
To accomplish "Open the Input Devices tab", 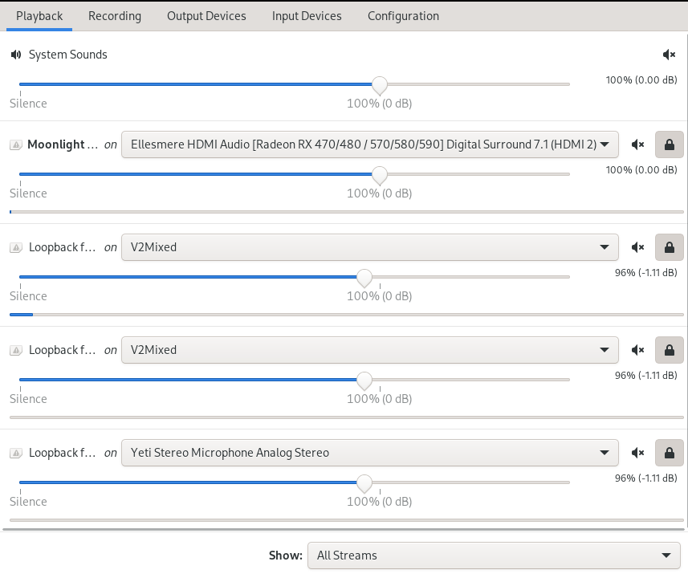I will (x=307, y=16).
